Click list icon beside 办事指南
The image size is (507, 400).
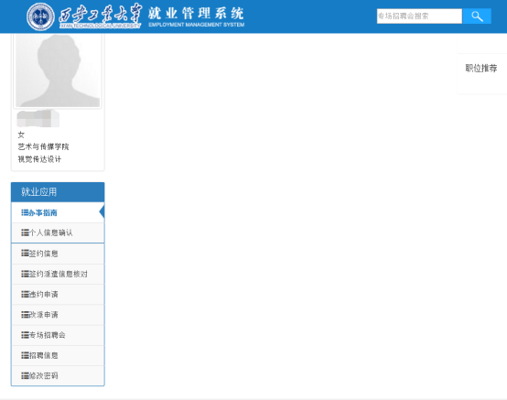coord(25,212)
